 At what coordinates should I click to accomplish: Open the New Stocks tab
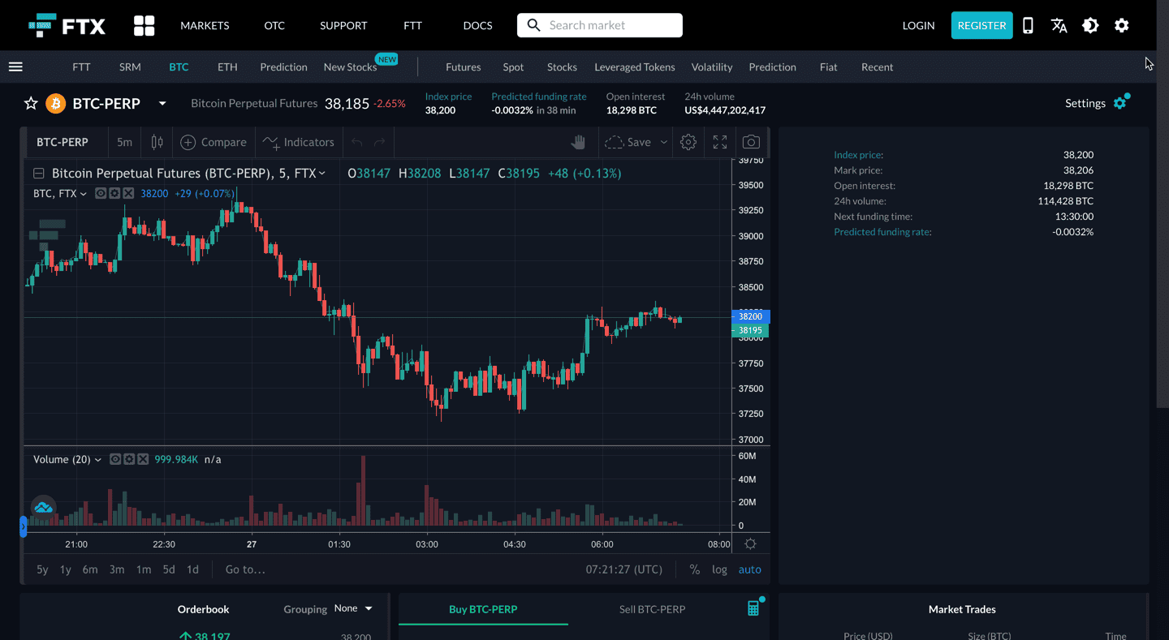pyautogui.click(x=350, y=67)
